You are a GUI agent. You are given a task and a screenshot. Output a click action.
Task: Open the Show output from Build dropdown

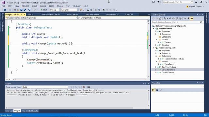(x=45, y=87)
